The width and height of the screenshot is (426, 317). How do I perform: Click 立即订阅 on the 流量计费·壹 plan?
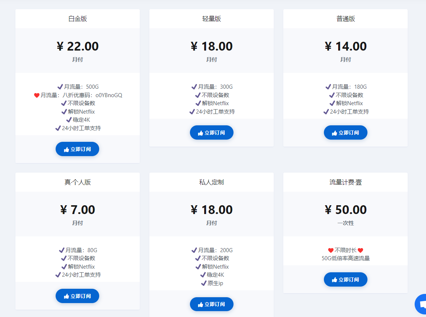345,279
